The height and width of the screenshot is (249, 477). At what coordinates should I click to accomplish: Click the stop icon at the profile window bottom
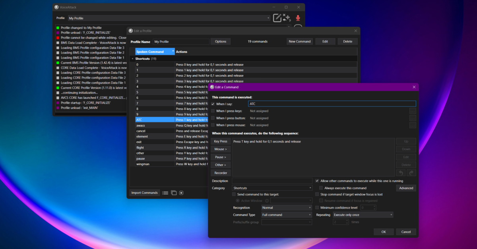coord(181,193)
